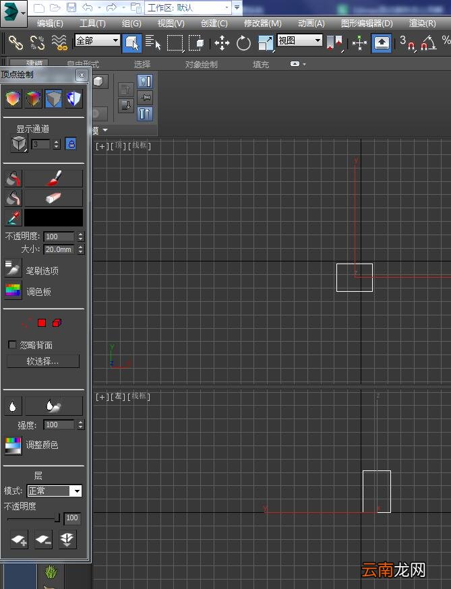Click the [左] viewport label
Image resolution: width=451 pixels, height=589 pixels.
(118, 396)
